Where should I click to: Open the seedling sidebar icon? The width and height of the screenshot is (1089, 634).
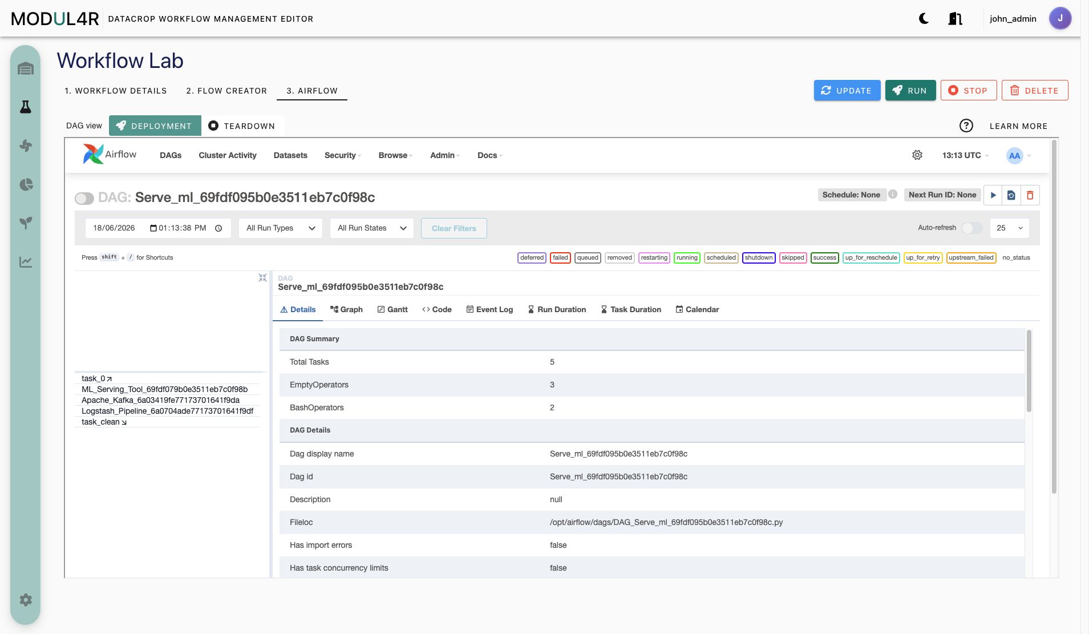pyautogui.click(x=26, y=223)
